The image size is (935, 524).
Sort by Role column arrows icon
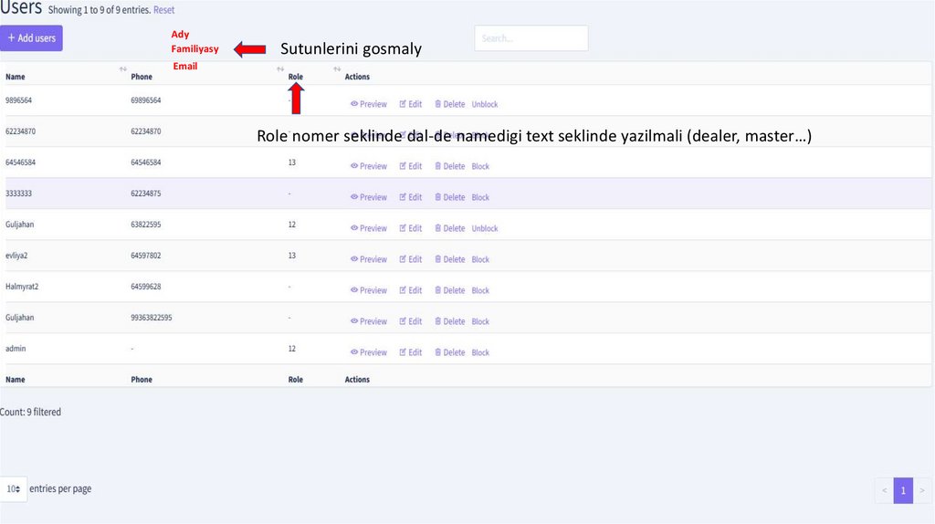point(337,69)
